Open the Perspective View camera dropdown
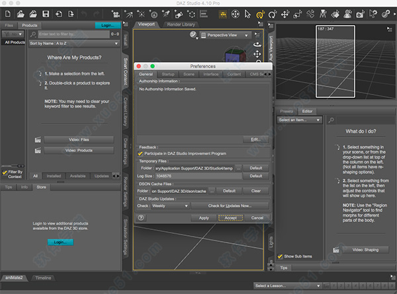Viewport: 397px width, 294px height. pyautogui.click(x=225, y=36)
